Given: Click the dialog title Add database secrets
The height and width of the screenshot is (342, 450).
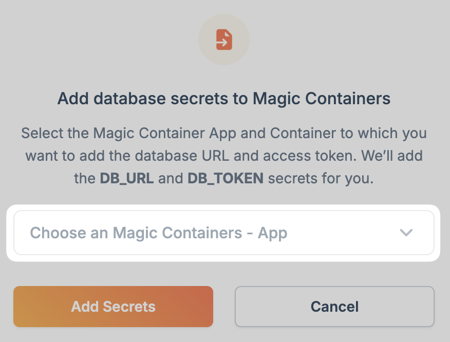Looking at the screenshot, I should 224,98.
